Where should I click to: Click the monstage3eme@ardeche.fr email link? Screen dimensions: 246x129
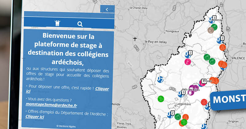tap(51, 105)
